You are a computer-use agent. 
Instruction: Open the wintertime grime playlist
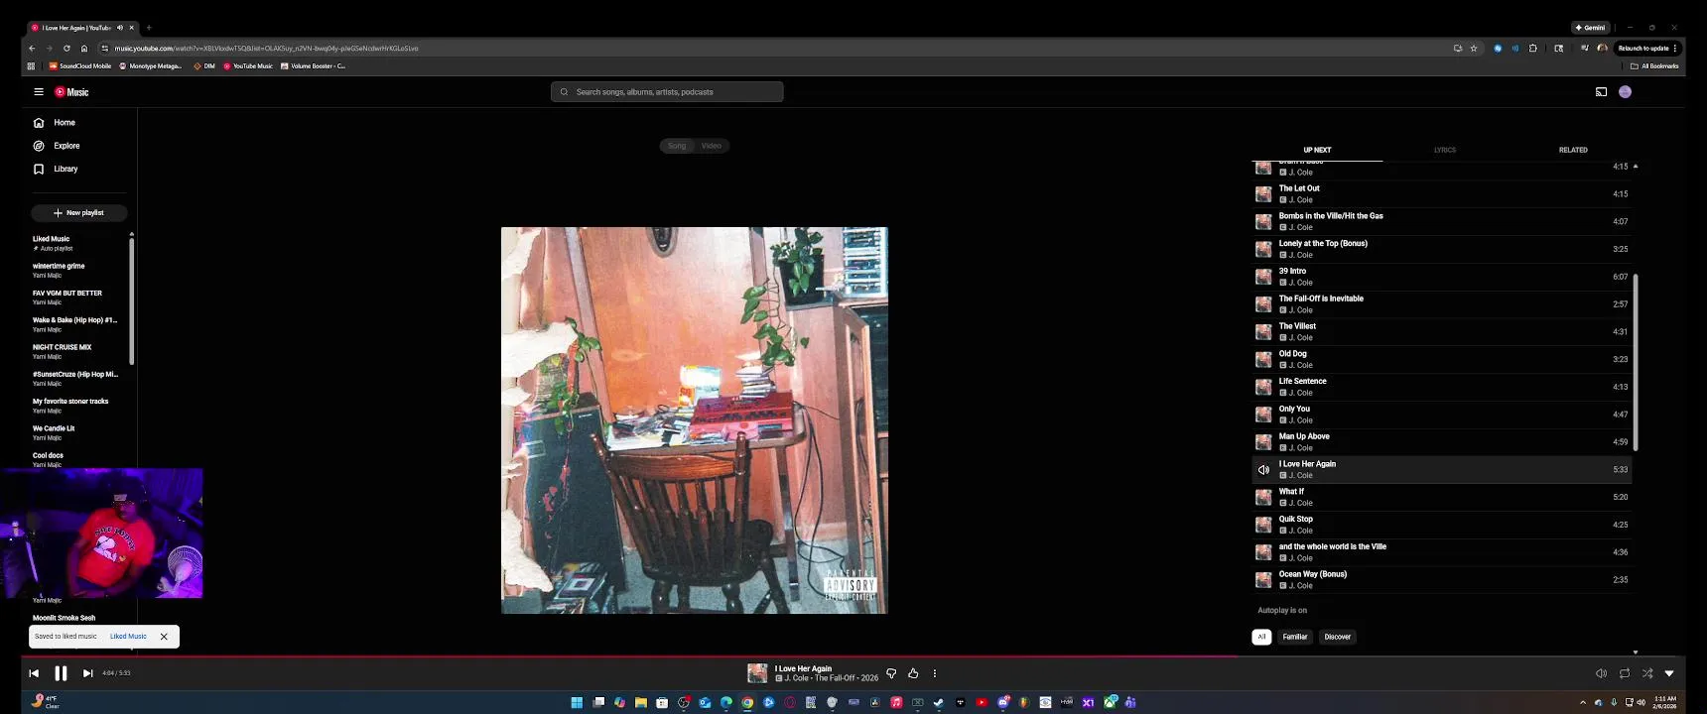[x=78, y=270]
